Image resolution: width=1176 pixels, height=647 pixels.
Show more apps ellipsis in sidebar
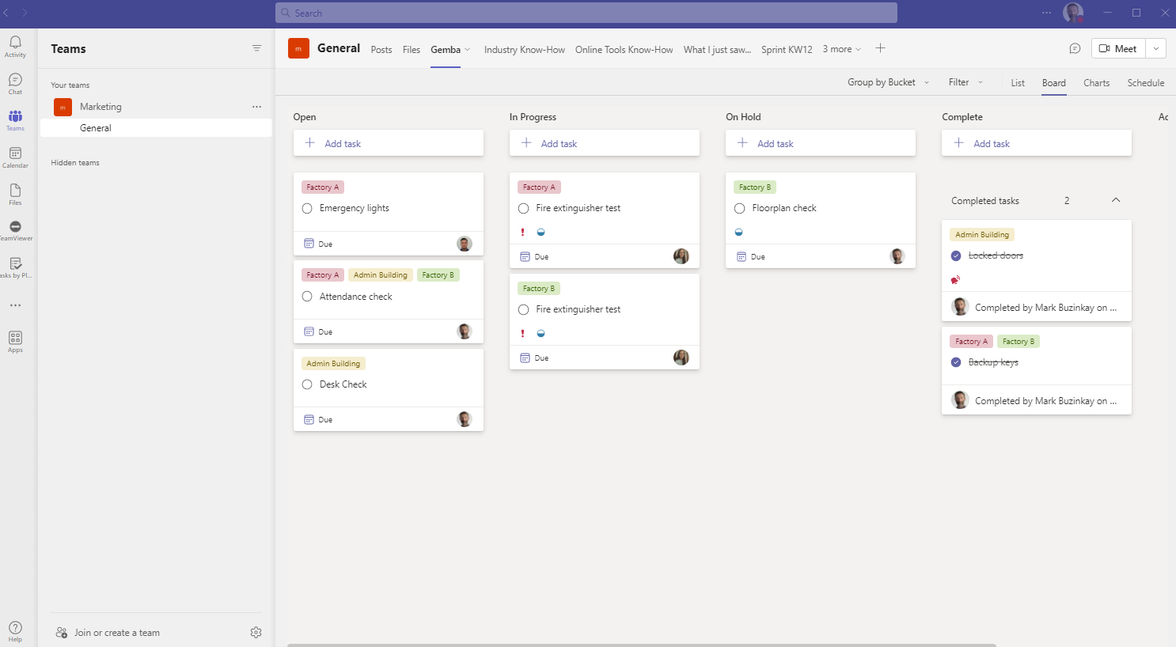tap(15, 305)
